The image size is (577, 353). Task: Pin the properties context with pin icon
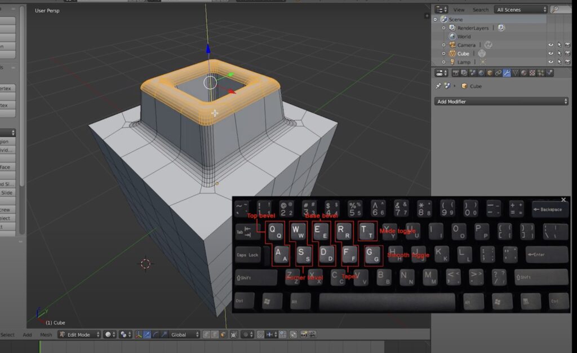[438, 86]
